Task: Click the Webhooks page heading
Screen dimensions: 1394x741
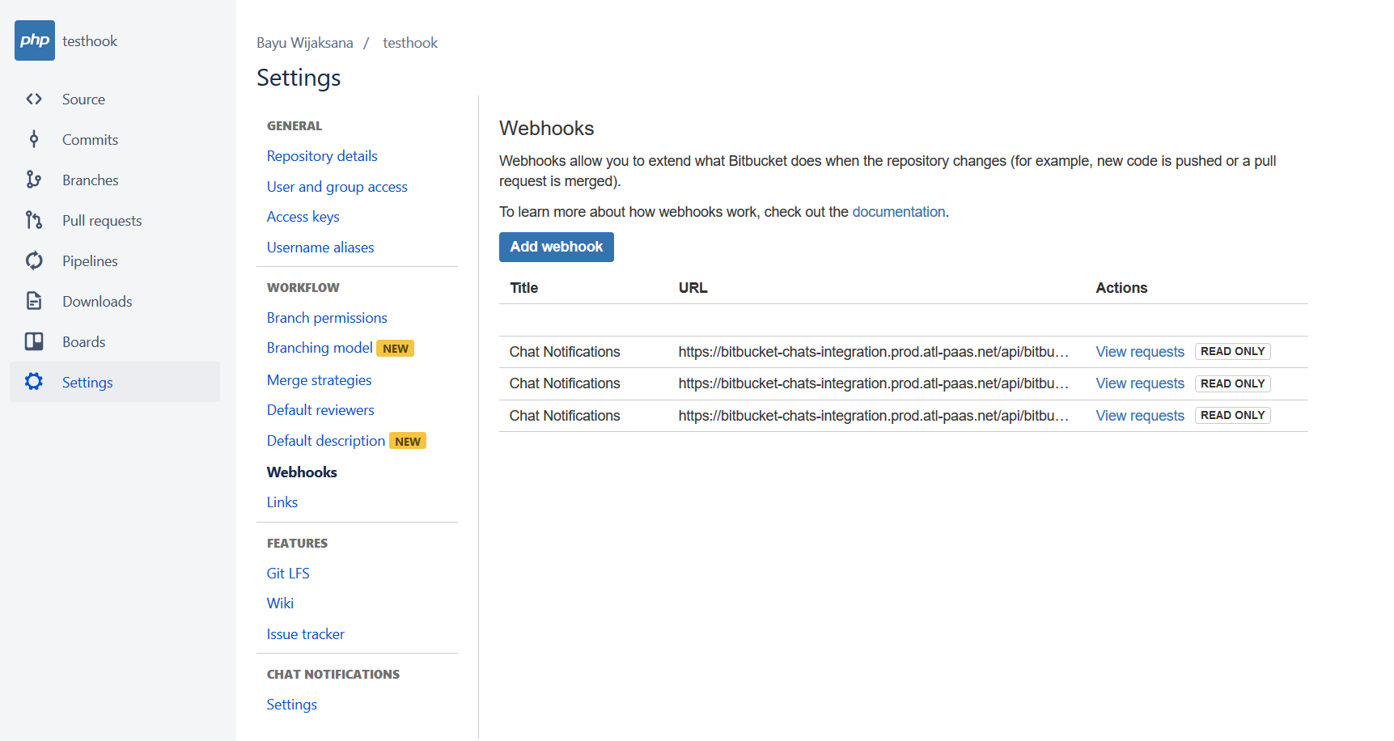Action: (x=547, y=129)
